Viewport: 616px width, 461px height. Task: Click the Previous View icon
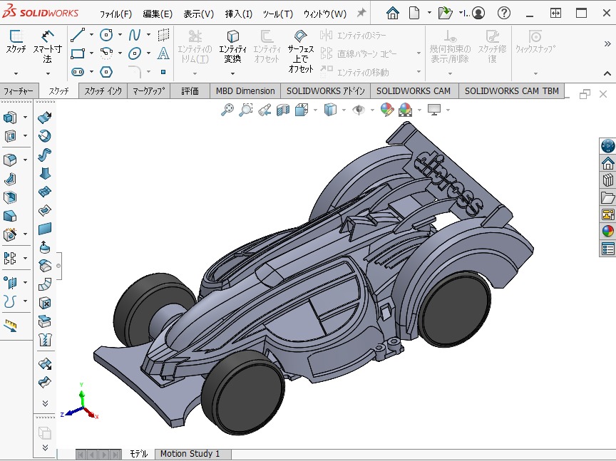point(265,110)
